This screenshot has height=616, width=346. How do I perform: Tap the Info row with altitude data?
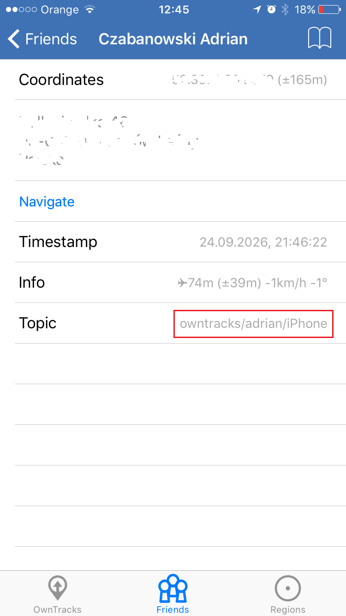coord(173,283)
